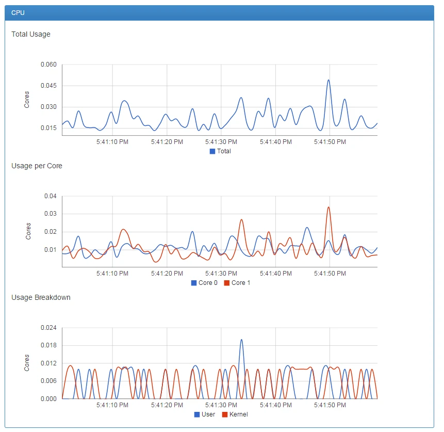Click the highest peak in Total Usage chart
The width and height of the screenshot is (444, 432).
coord(328,80)
